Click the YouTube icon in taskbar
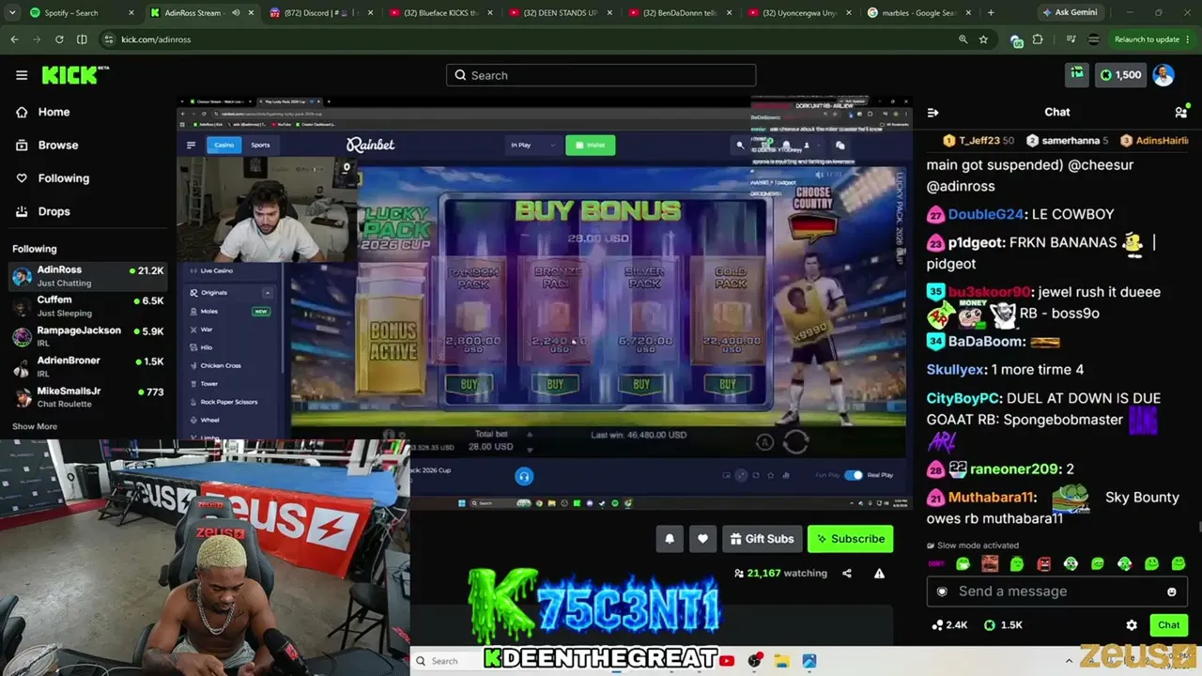The image size is (1202, 676). (727, 661)
